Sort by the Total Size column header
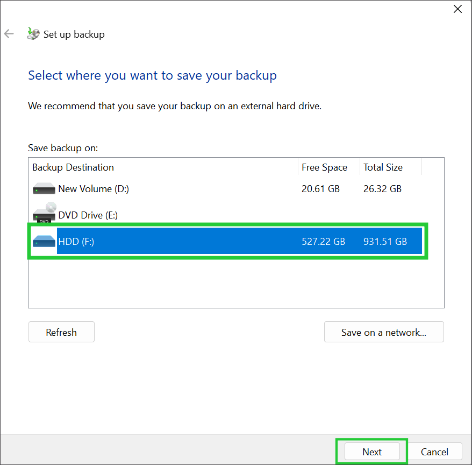This screenshot has height=465, width=472. point(383,167)
